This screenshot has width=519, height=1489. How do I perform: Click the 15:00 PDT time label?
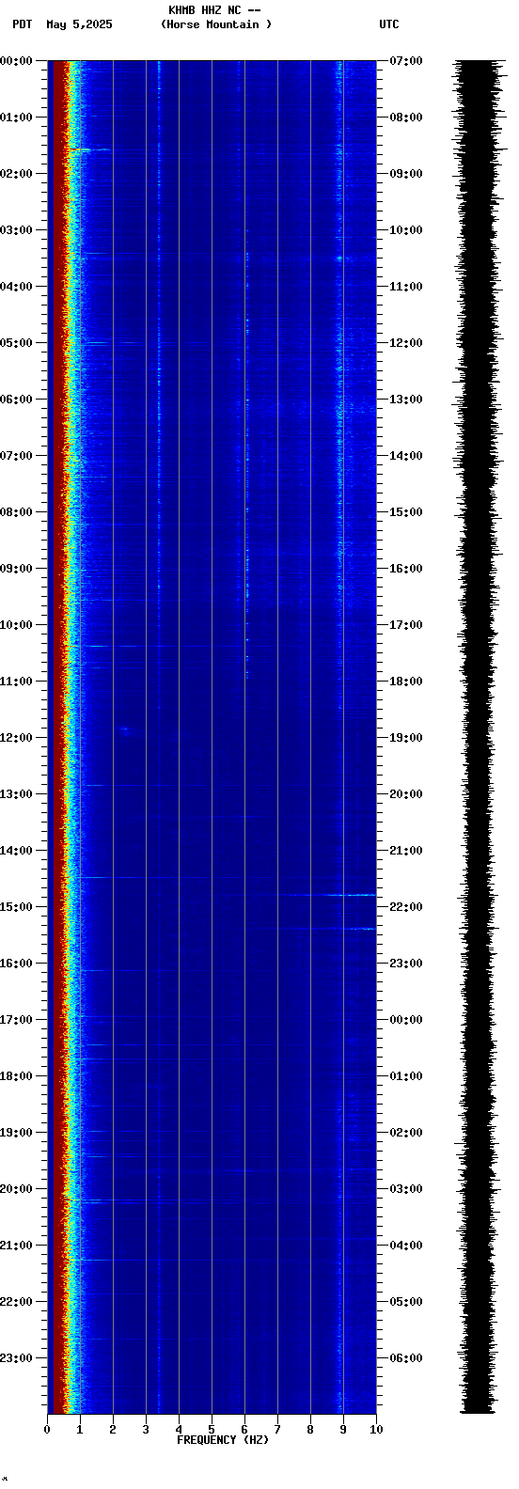[x=16, y=907]
